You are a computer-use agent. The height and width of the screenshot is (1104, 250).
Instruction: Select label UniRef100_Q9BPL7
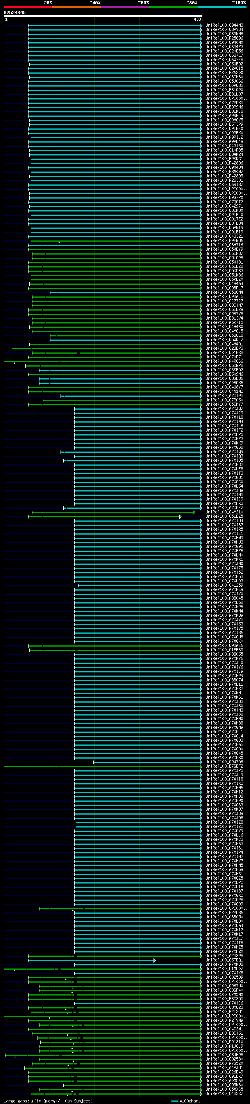click(224, 288)
